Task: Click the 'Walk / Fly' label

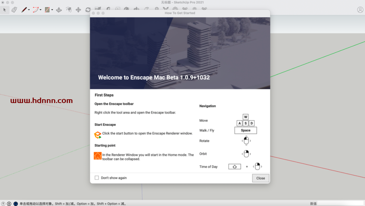Action: 207,130
